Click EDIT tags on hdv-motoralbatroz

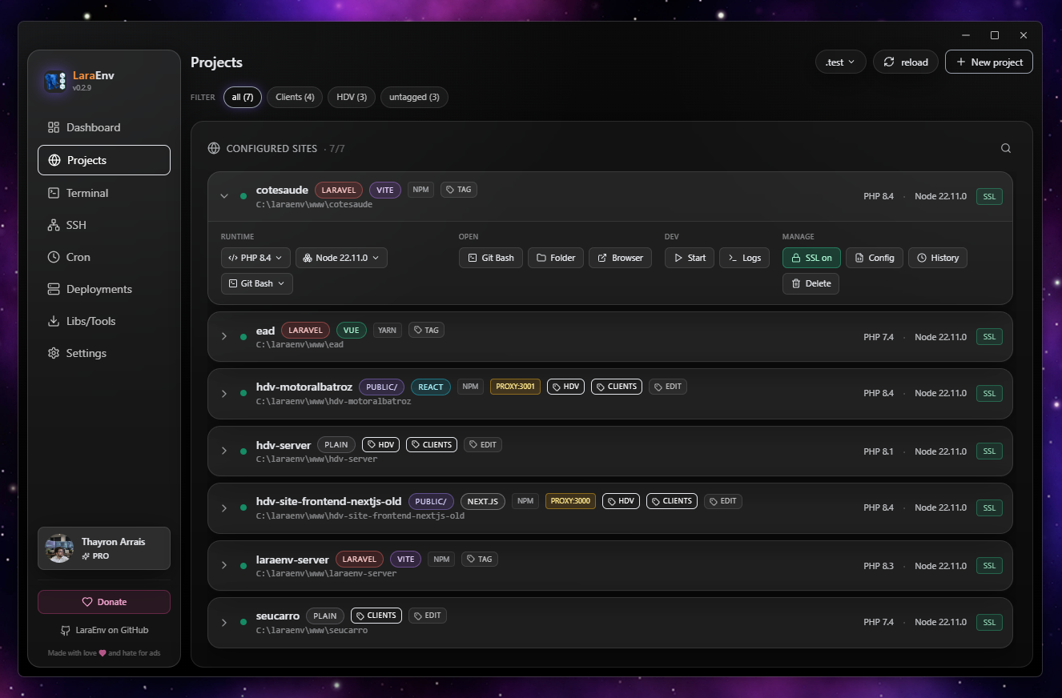point(668,387)
